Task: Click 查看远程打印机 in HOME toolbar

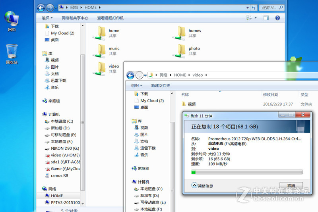Action: click(x=111, y=18)
